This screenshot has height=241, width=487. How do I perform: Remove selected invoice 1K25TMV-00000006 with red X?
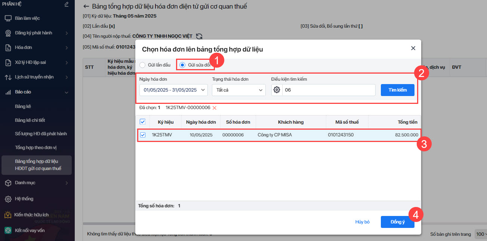[215, 108]
